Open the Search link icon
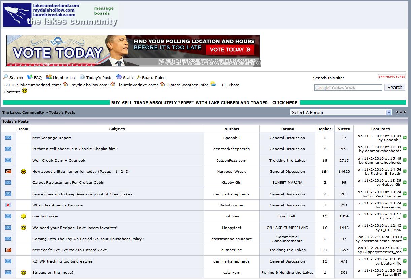Image resolution: width=411 pixels, height=279 pixels. 5,77
